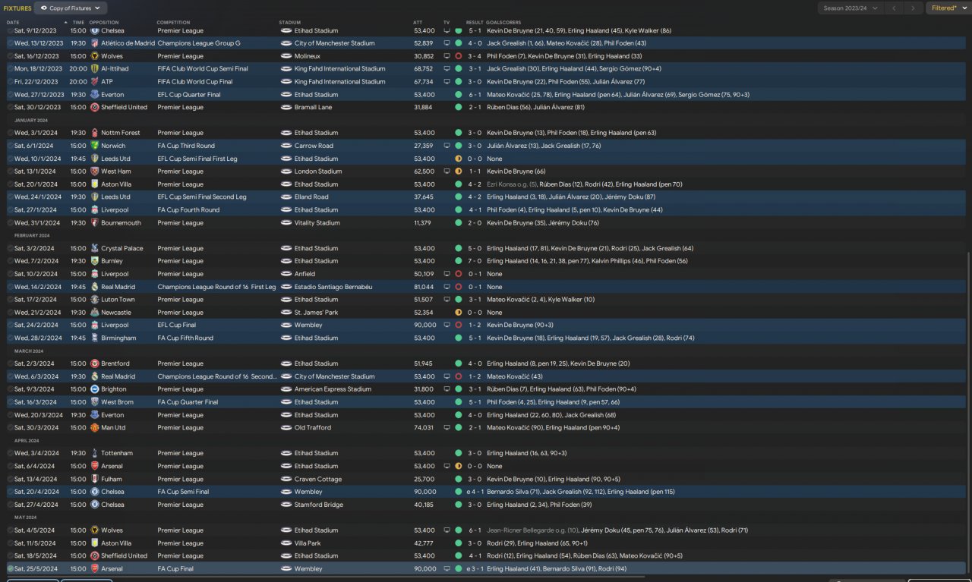Click the Tottenham club badge
This screenshot has height=582, width=972.
[94, 453]
